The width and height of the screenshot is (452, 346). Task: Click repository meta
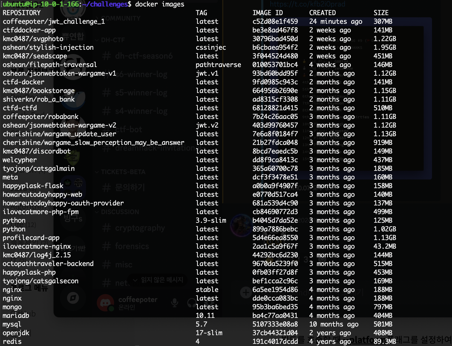(10, 177)
